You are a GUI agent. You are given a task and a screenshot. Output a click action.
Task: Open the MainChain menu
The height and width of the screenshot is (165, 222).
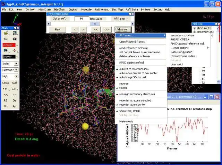pos(44,10)
